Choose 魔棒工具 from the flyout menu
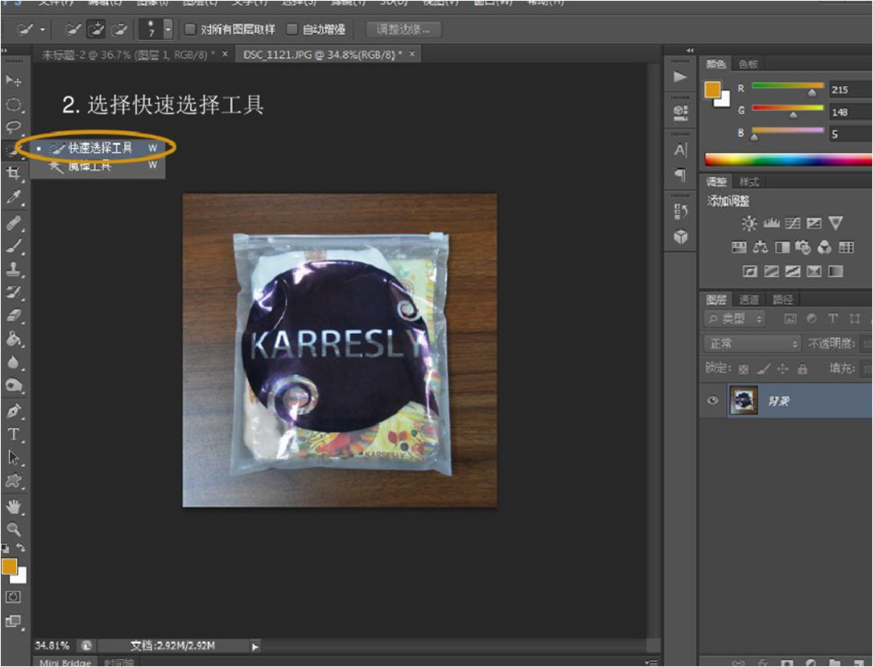 (x=90, y=166)
